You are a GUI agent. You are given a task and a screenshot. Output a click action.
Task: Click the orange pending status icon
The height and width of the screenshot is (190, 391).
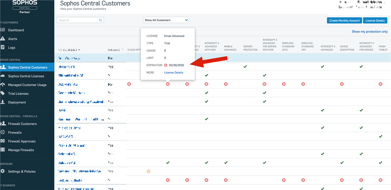tap(148, 171)
